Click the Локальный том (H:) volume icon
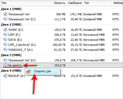123x99 pixels. tap(6, 60)
